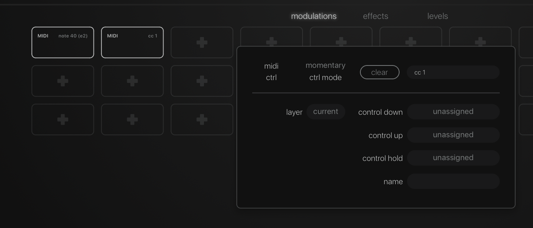Open the control down unassigned dropdown
Screen dimensions: 533x228
pyautogui.click(x=453, y=112)
